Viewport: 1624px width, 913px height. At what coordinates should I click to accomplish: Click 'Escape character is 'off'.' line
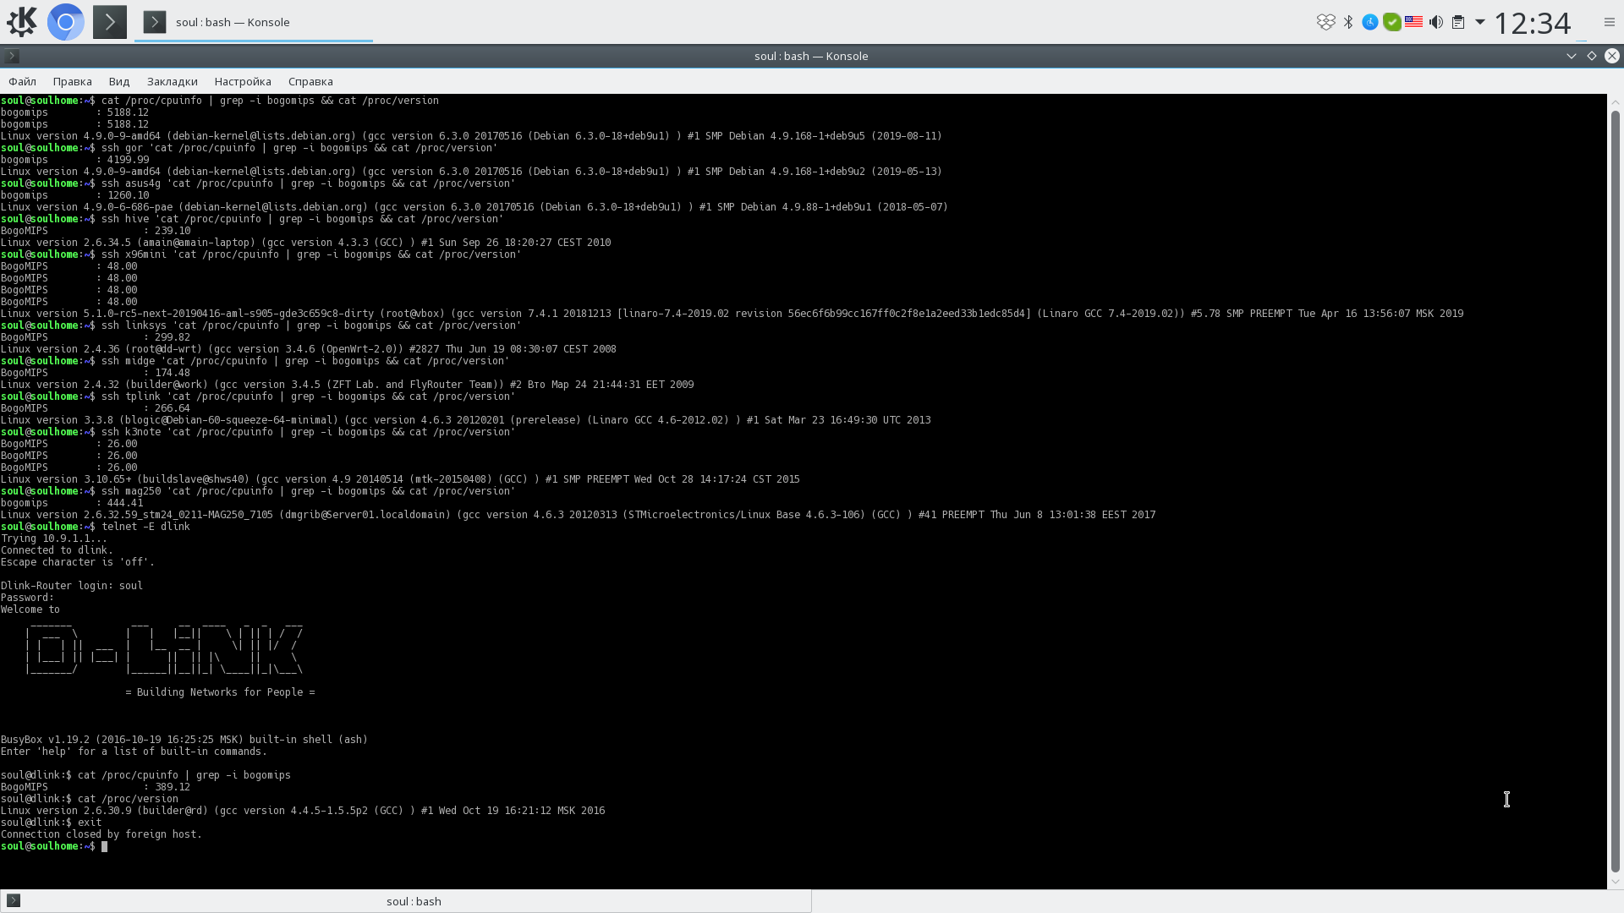point(78,562)
